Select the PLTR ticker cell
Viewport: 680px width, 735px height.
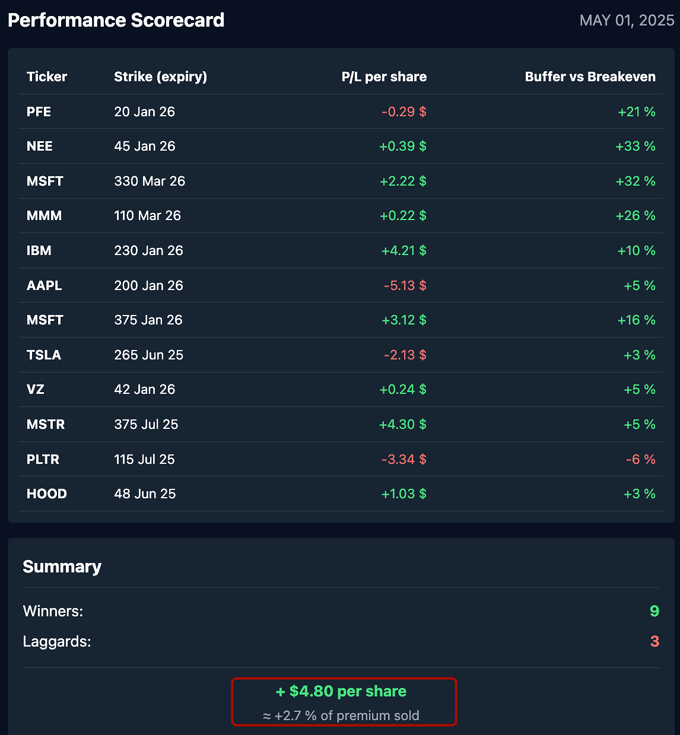43,459
